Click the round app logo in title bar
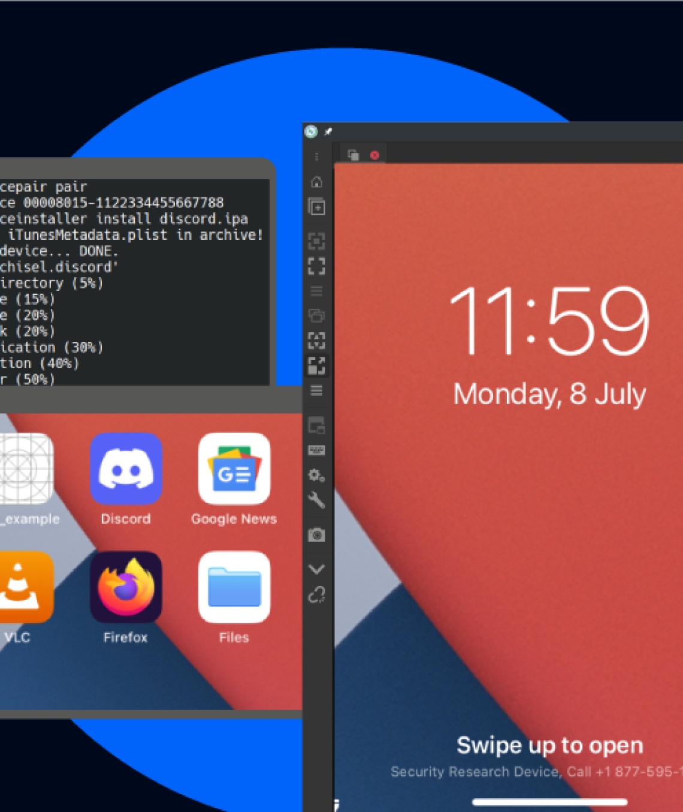Screen dimensions: 683x812 311,131
